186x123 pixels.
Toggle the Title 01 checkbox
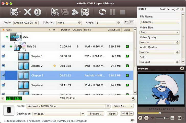click(x=3, y=46)
